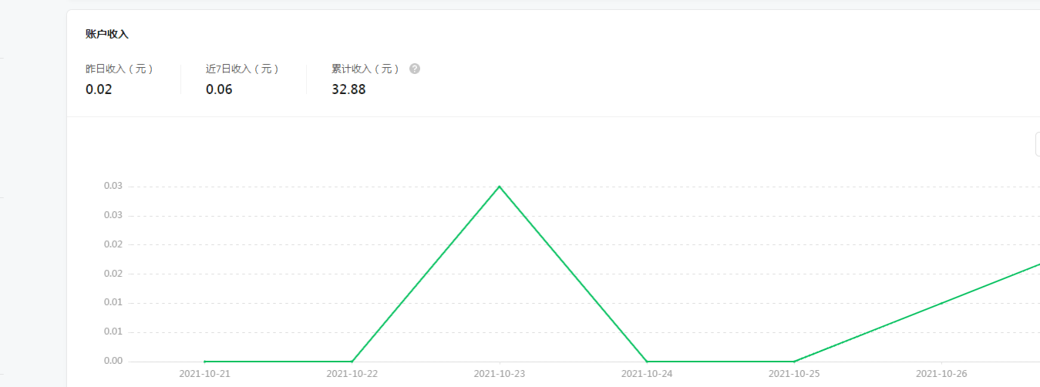Select the chart data point for 2021-10-21
The height and width of the screenshot is (387, 1040).
point(204,361)
